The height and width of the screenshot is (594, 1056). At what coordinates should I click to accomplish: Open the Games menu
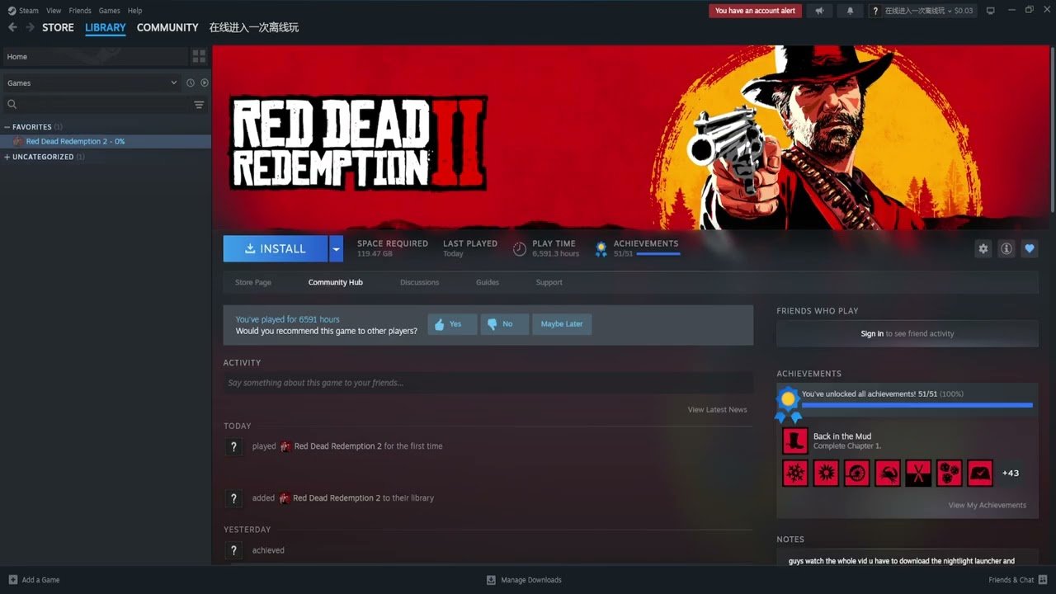coord(109,11)
